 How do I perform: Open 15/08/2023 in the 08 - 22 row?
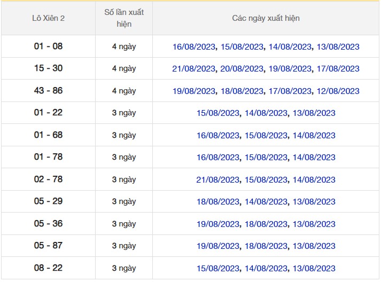tap(218, 269)
